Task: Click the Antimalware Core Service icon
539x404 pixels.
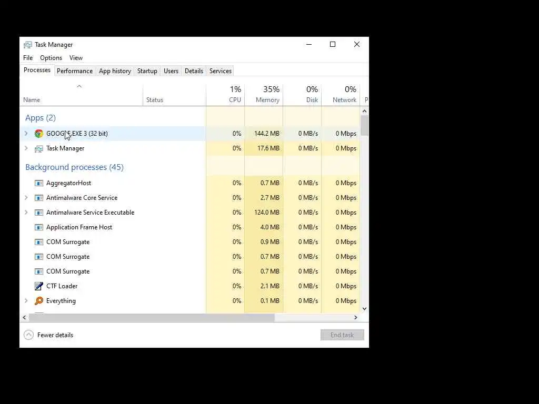Action: [39, 198]
